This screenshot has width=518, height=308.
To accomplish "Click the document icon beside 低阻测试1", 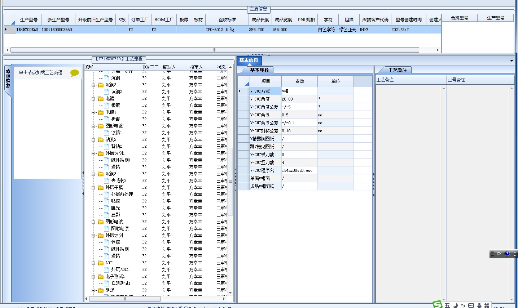I will (x=107, y=283).
